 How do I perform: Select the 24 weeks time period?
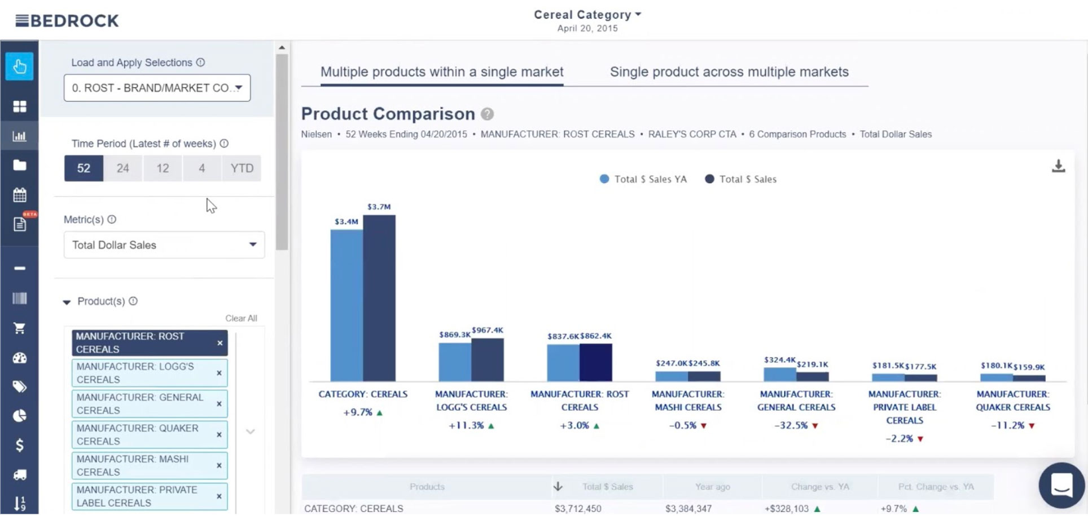coord(123,168)
